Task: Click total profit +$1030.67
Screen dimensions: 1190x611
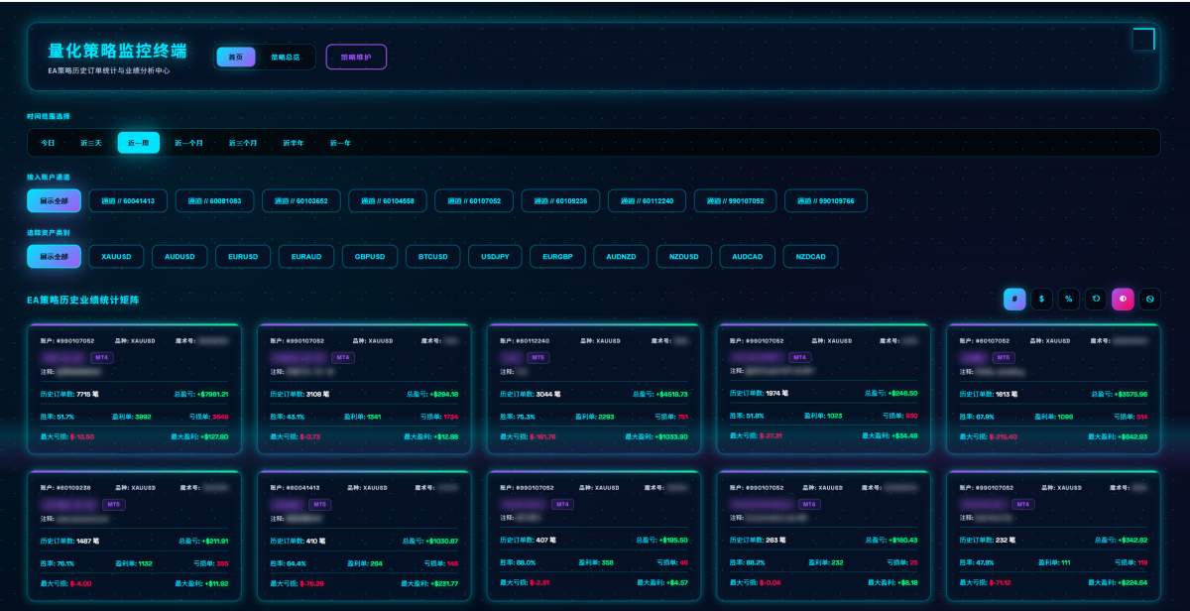Action: (x=441, y=541)
